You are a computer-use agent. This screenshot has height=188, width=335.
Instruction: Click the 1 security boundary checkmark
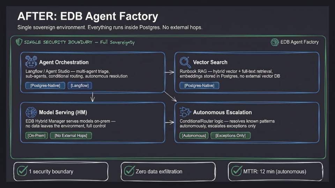tap(22, 171)
